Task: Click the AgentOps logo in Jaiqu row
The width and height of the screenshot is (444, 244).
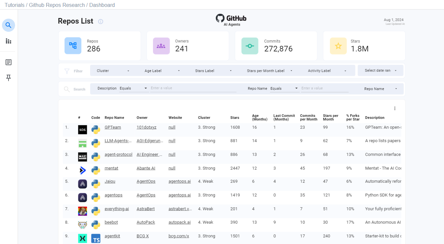Action: click(83, 184)
